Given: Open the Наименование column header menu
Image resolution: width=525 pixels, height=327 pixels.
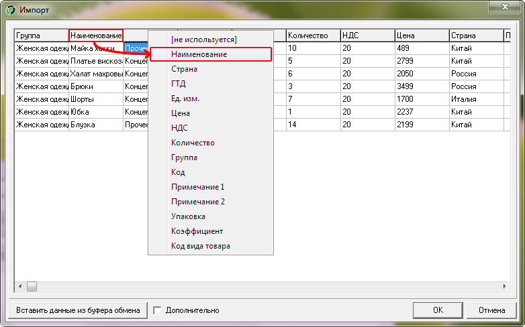Looking at the screenshot, I should [x=95, y=35].
